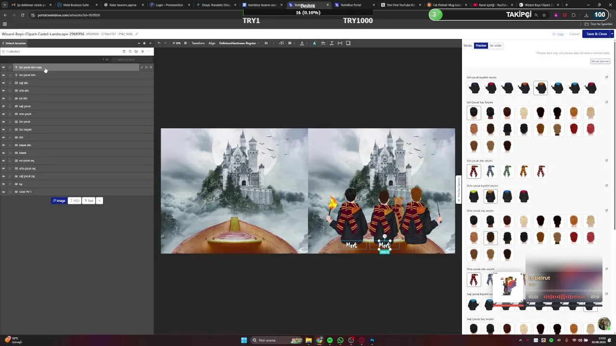
Task: Open the font size 65 dropdown
Action: pos(269,43)
